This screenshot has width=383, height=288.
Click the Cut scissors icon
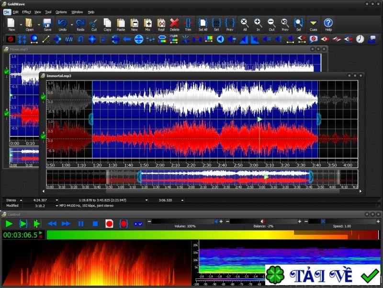click(94, 24)
